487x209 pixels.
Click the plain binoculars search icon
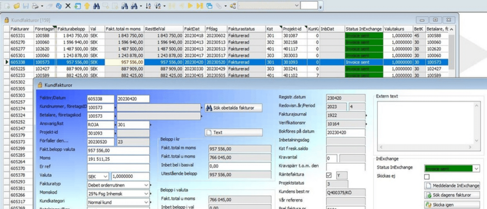click(96, 6)
